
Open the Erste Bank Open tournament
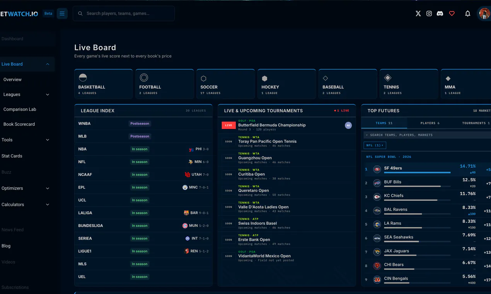click(x=286, y=240)
